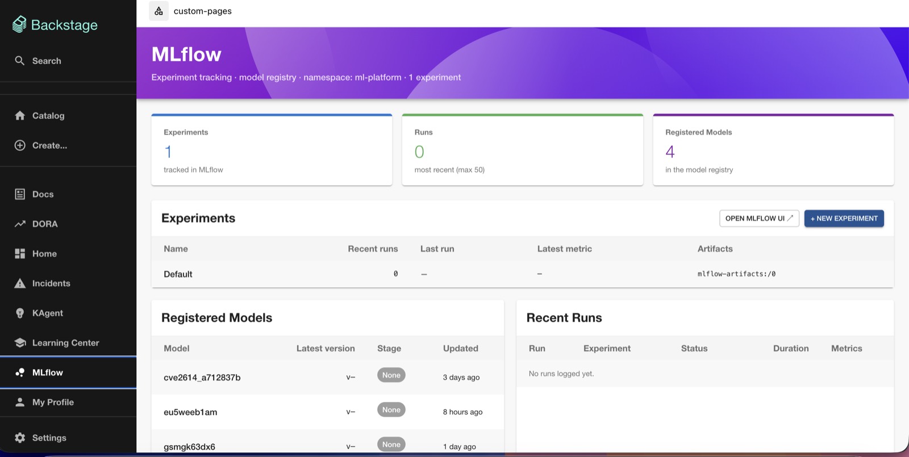Click the My Profile person icon
Viewport: 909px width, 457px height.
(x=20, y=402)
